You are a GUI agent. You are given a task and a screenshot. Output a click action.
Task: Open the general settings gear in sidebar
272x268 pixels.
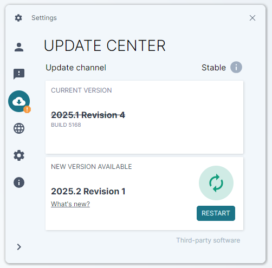(19, 155)
